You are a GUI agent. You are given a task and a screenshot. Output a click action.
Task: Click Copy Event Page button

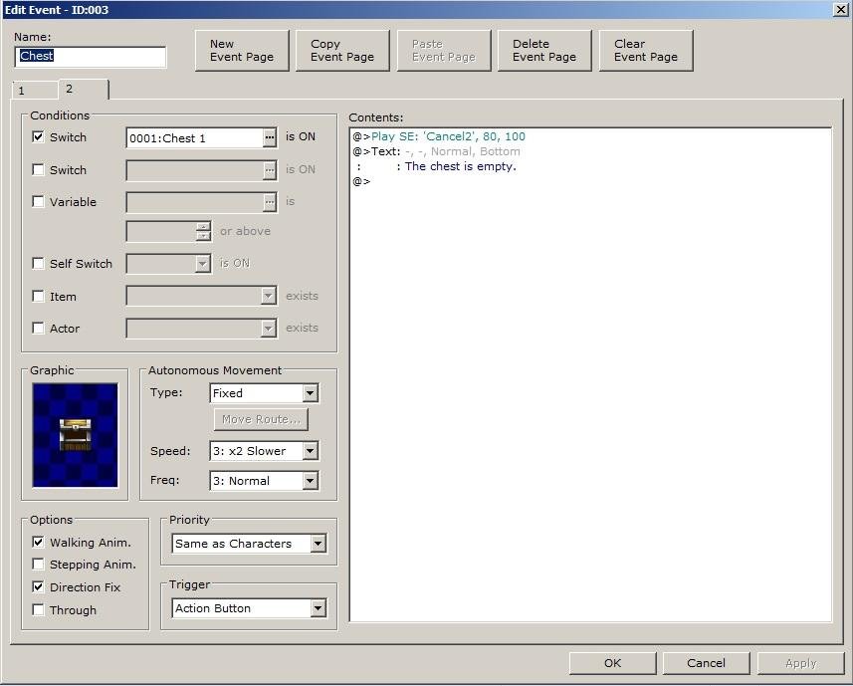pos(342,51)
